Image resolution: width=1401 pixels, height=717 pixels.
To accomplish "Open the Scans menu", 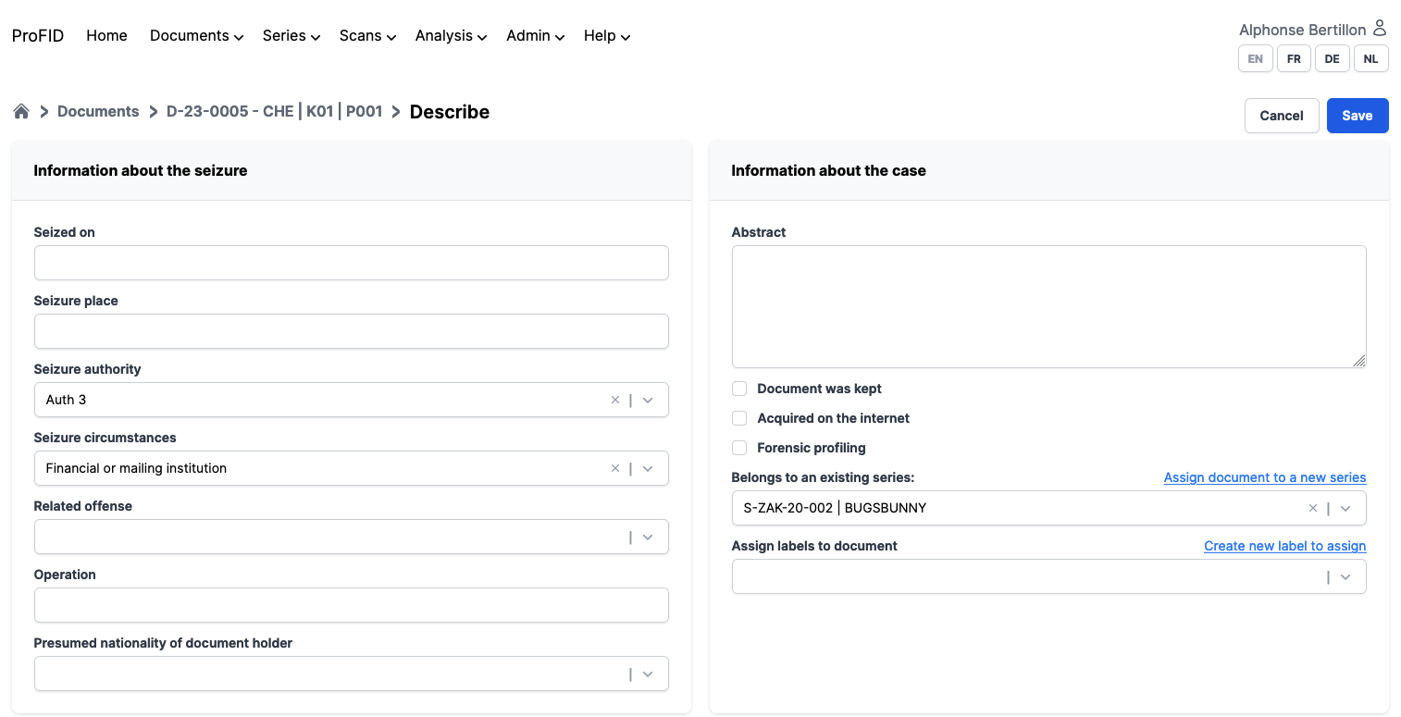I will pos(366,36).
